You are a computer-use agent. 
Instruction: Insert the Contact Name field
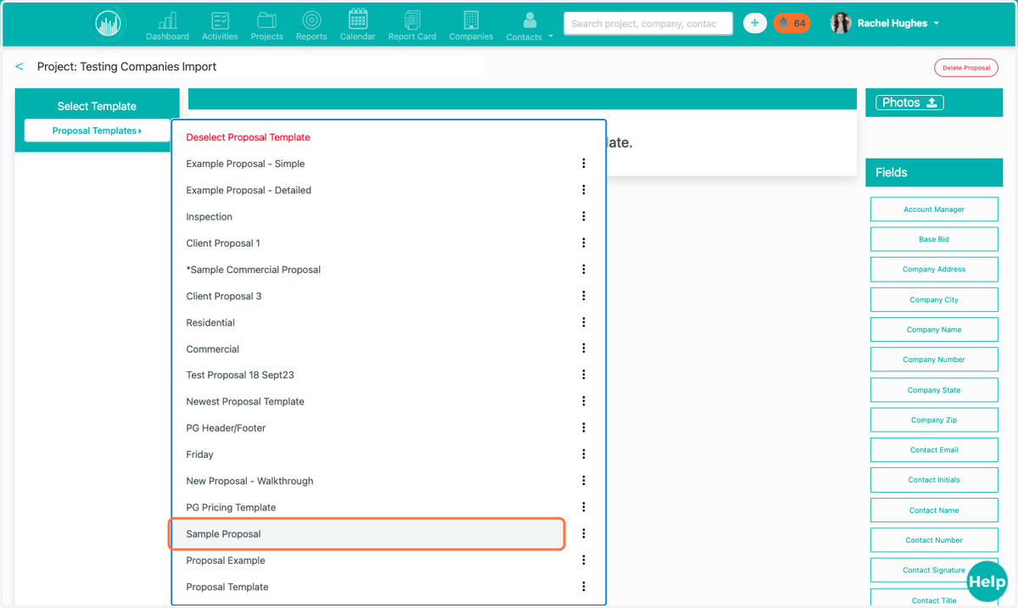click(x=934, y=510)
